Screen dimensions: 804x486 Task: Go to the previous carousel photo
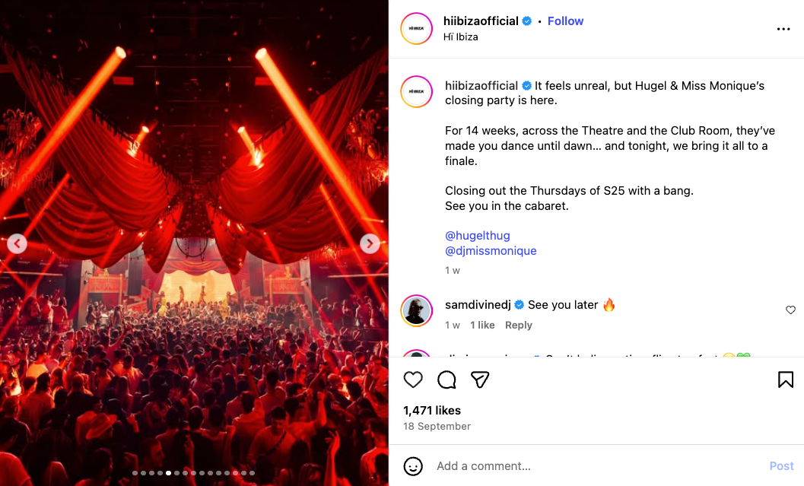(x=17, y=243)
